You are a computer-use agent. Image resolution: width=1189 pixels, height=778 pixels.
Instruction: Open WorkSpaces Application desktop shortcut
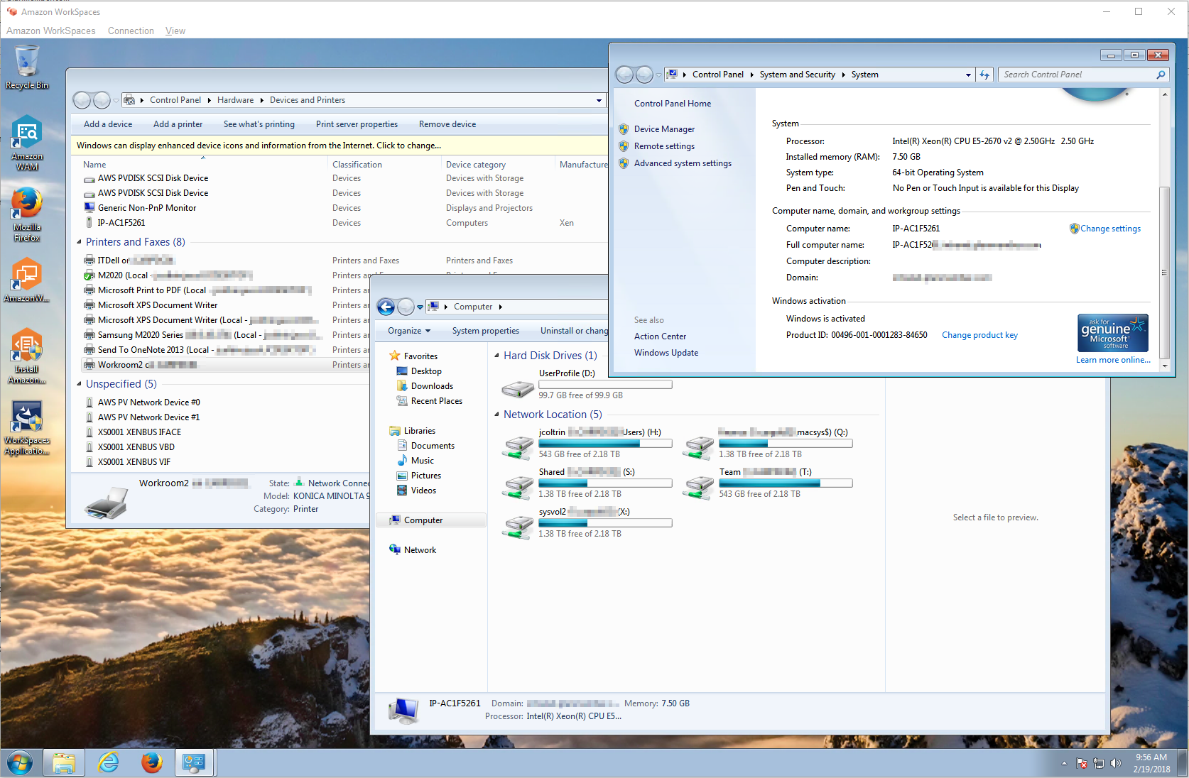27,427
